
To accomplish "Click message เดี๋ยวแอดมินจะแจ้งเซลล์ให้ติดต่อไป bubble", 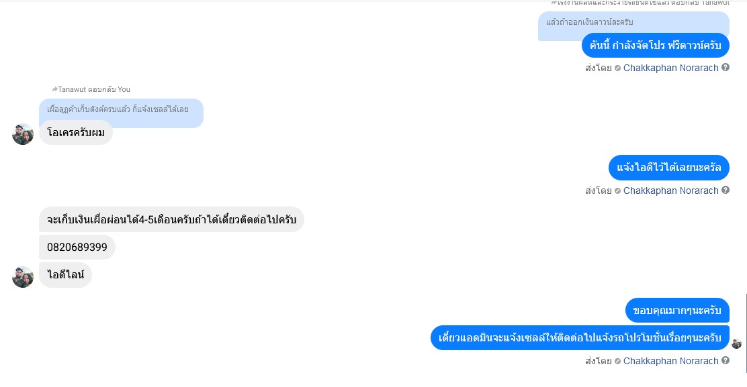I will click(x=580, y=338).
